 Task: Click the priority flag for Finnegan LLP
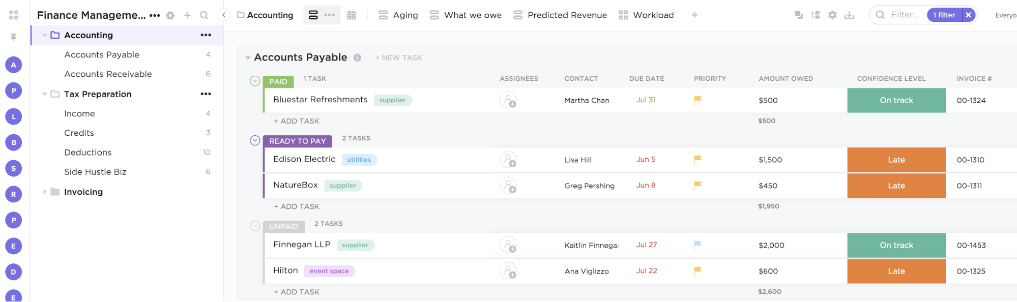click(x=698, y=245)
